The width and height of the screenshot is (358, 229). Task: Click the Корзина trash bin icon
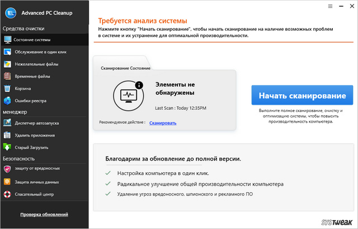point(7,89)
